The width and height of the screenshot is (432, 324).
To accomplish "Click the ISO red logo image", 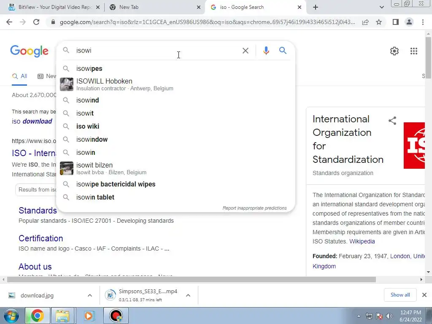I will coord(414,146).
